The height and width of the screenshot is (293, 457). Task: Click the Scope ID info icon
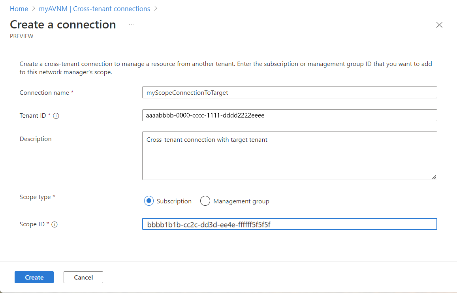click(55, 225)
